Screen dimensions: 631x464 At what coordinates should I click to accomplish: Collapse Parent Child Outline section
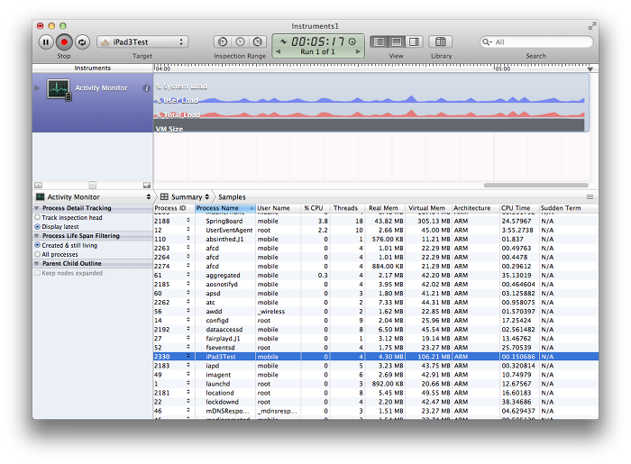[37, 264]
